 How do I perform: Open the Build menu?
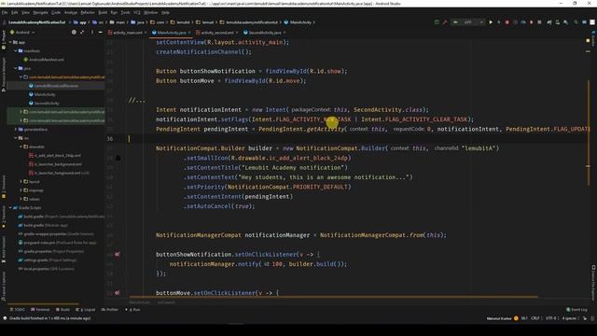click(103, 12)
